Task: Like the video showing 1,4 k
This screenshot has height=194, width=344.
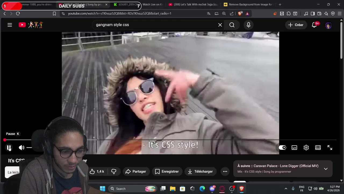Action: click(x=97, y=171)
